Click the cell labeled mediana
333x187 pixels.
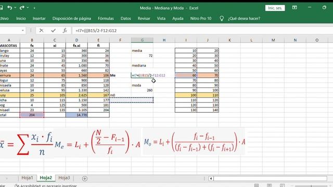point(142,65)
